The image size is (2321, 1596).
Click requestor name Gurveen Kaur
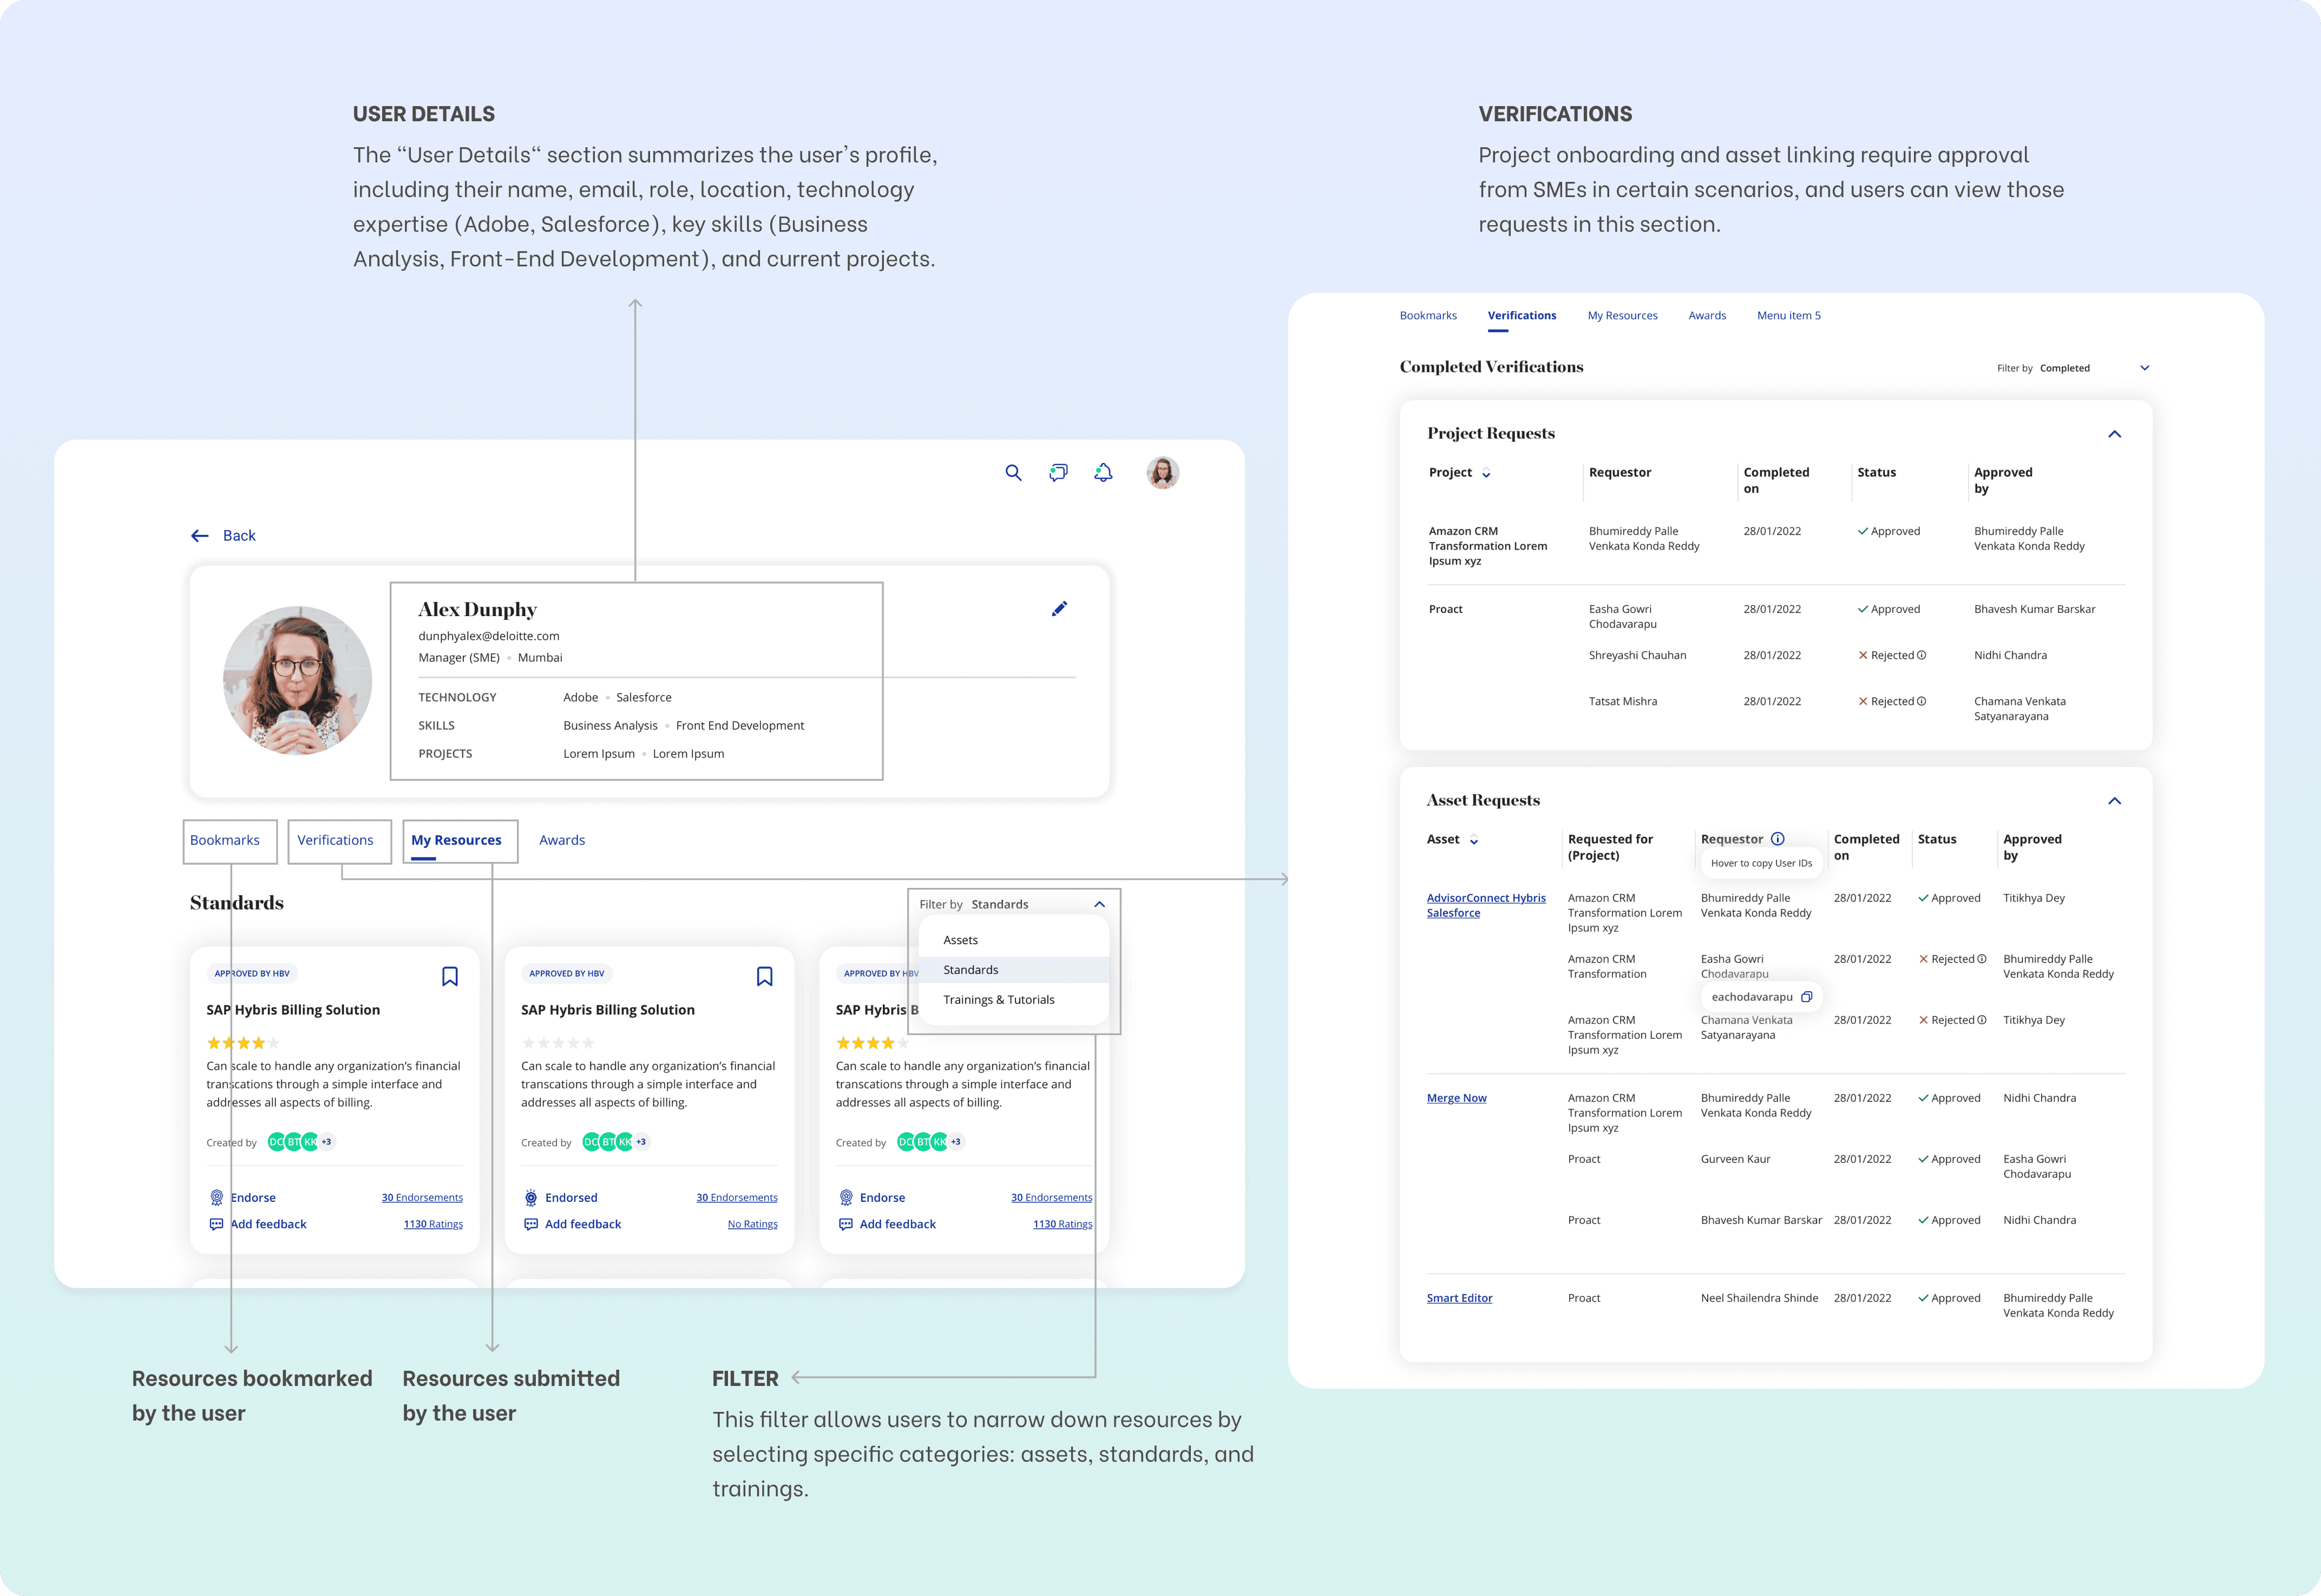pyautogui.click(x=1735, y=1159)
